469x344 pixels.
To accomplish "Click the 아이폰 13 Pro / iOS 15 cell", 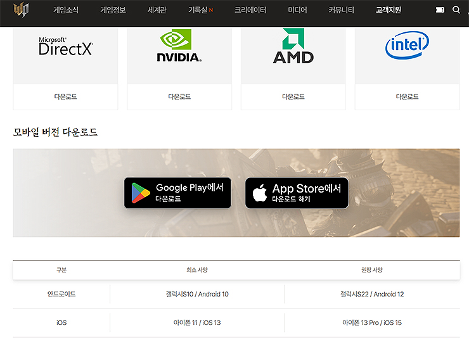I will click(x=372, y=323).
